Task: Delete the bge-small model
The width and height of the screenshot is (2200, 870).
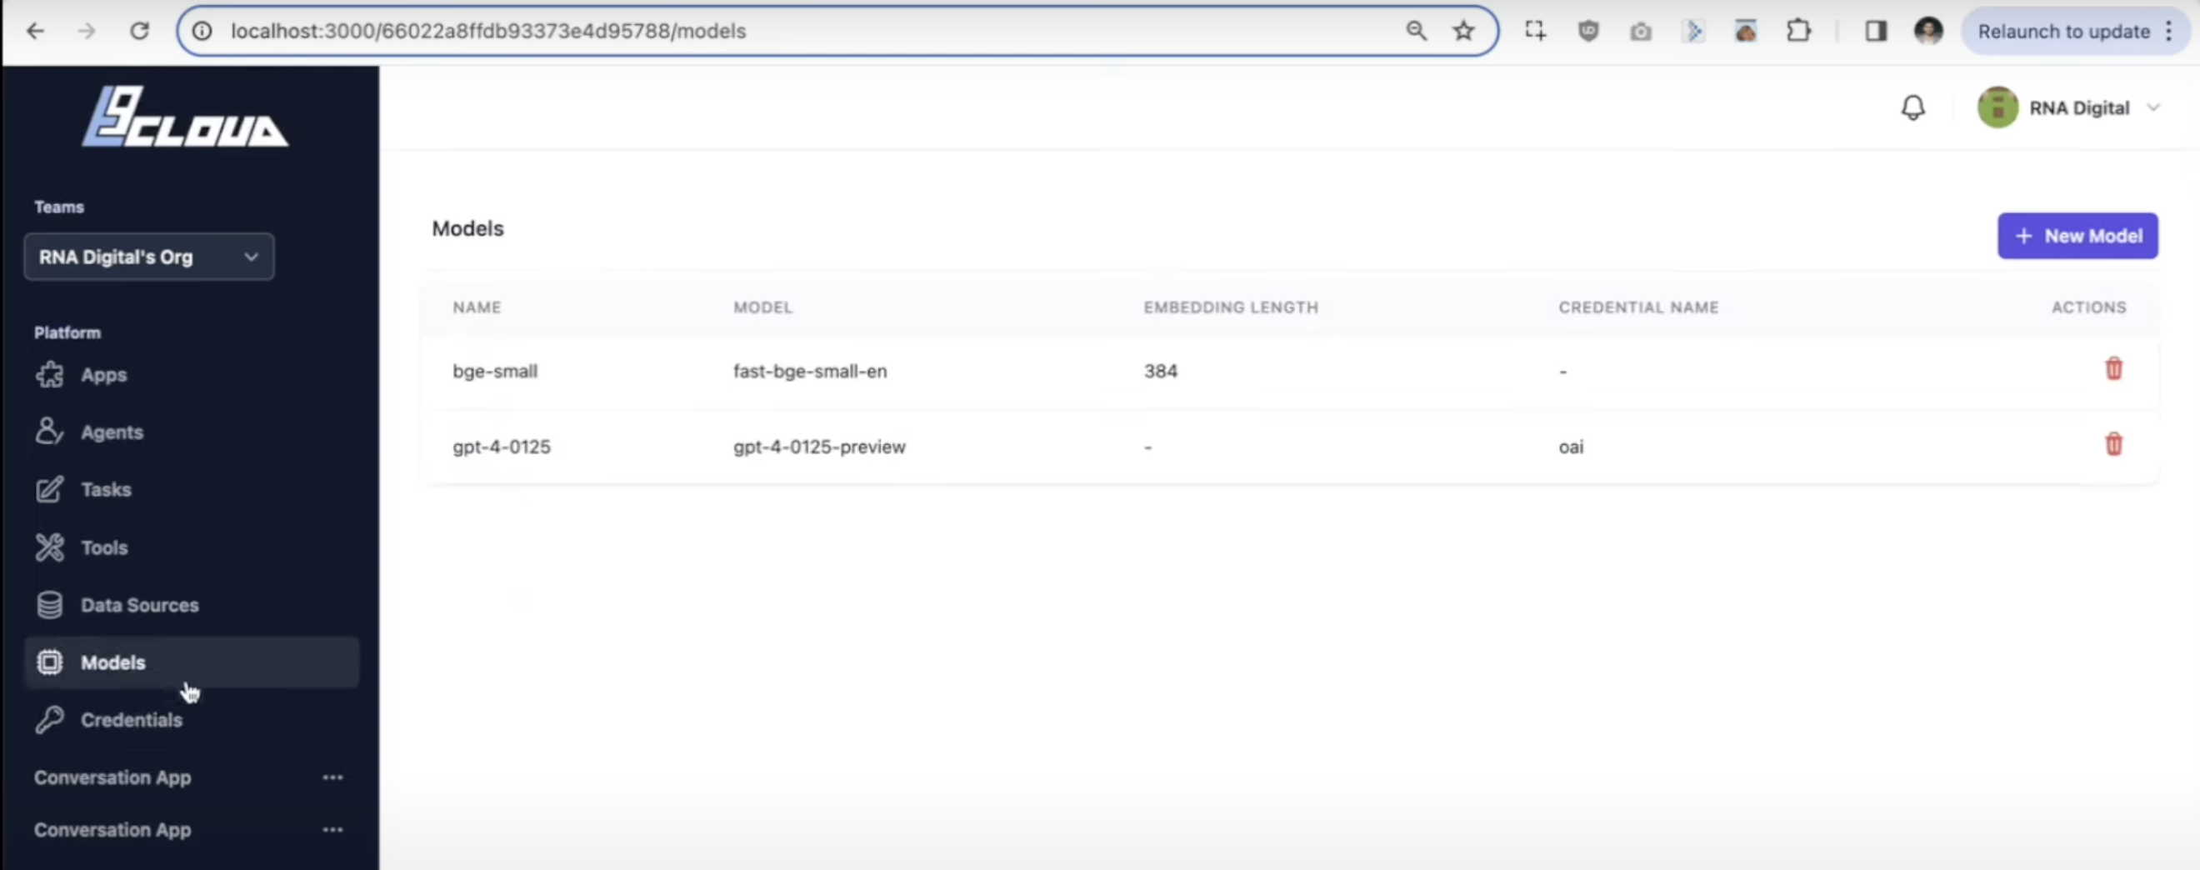Action: [2113, 369]
